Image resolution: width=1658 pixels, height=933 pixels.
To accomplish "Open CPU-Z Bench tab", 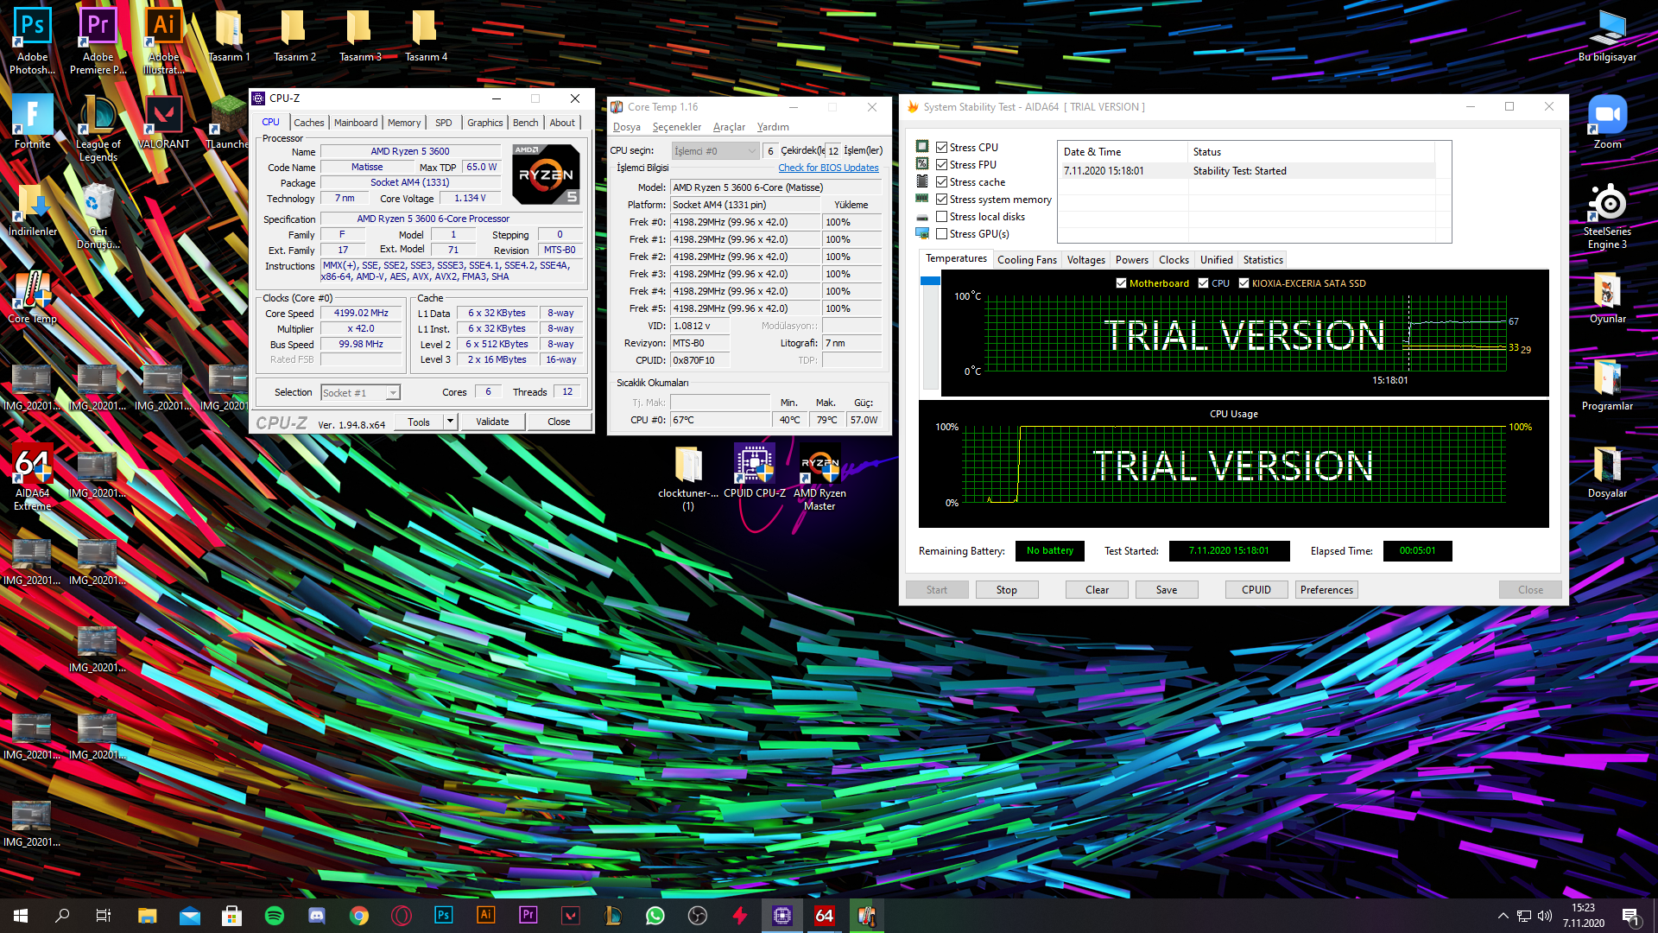I will pyautogui.click(x=525, y=123).
